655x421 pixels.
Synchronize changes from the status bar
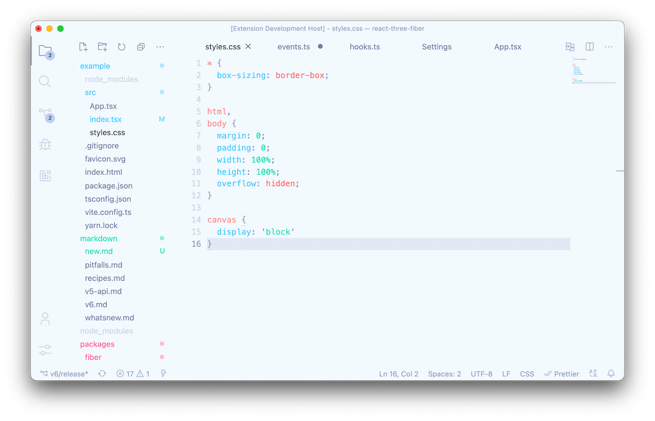click(x=102, y=374)
